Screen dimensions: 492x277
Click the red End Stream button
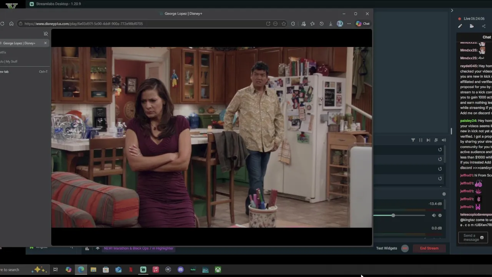(x=429, y=249)
